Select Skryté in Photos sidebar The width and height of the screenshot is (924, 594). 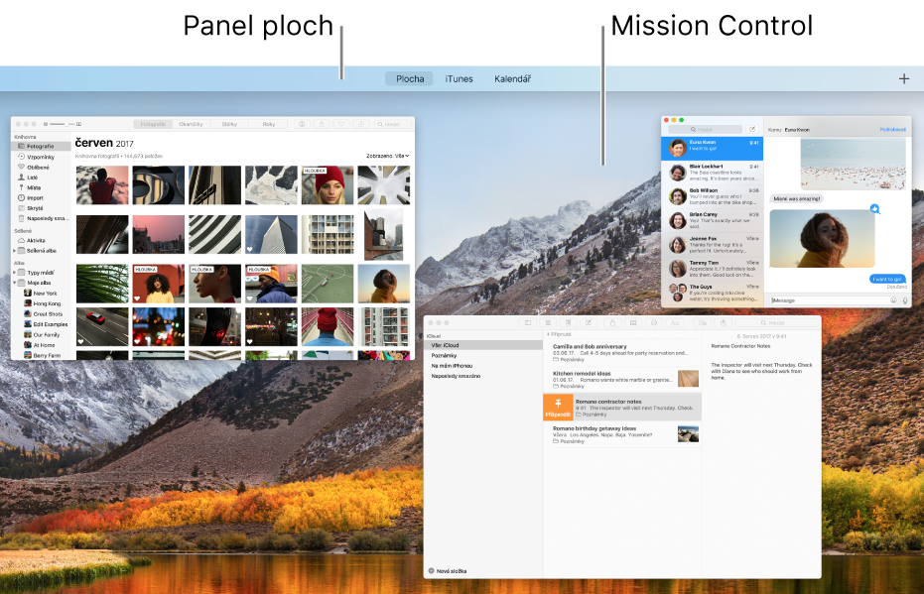pos(41,208)
